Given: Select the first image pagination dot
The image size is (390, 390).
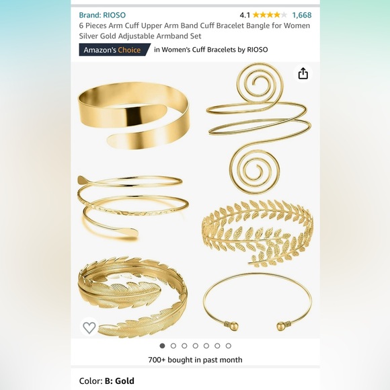Looking at the screenshot, I should tap(163, 346).
